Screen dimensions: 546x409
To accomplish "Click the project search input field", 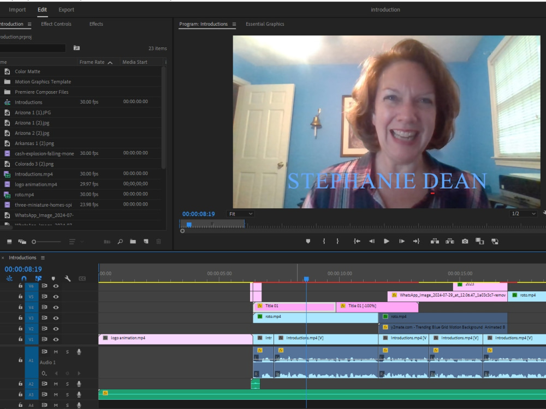I will 33,48.
